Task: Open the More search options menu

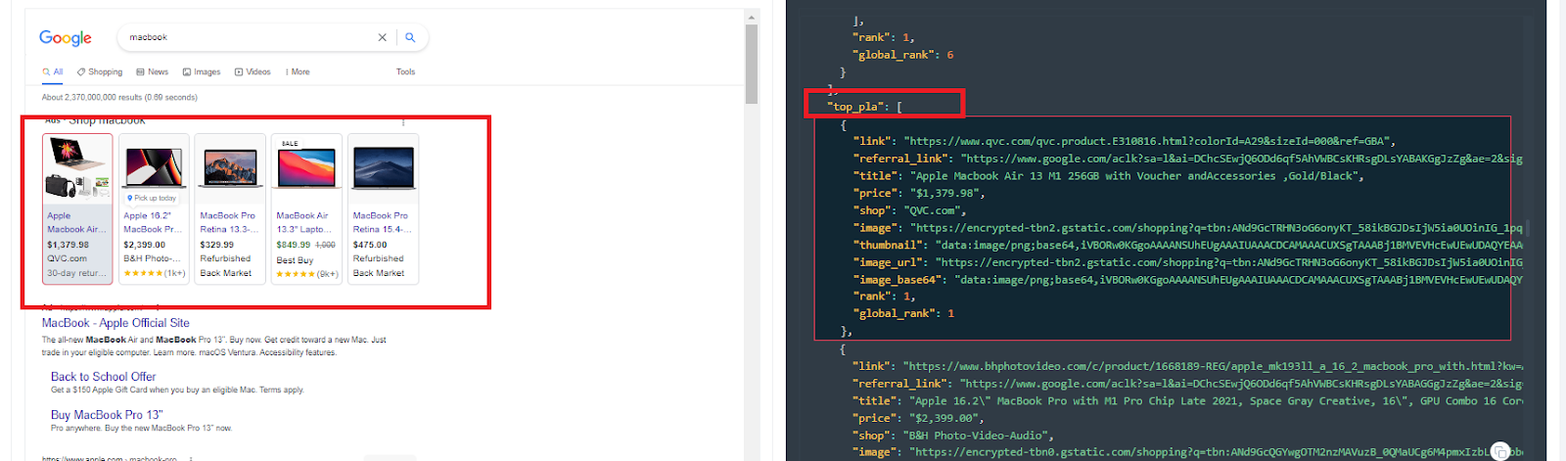Action: pos(298,71)
